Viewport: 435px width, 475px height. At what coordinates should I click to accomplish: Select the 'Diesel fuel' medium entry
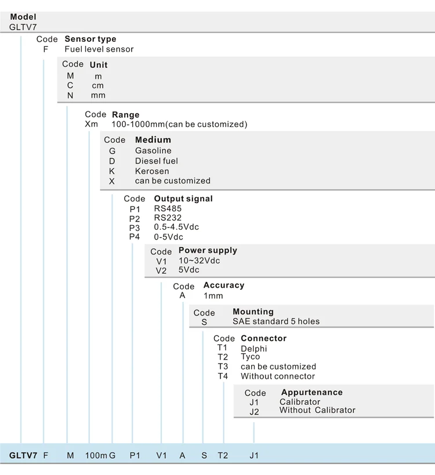point(156,161)
